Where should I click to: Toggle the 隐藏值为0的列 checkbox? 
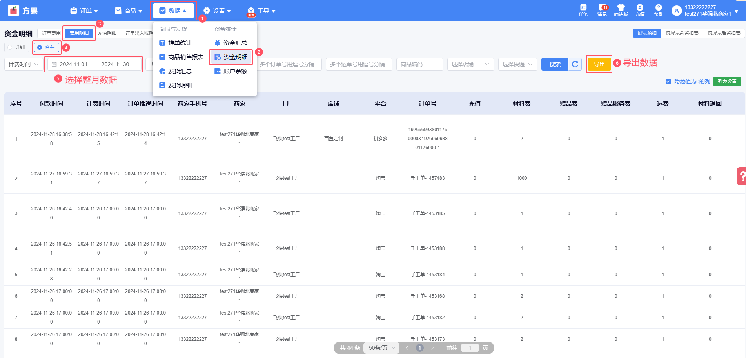668,81
